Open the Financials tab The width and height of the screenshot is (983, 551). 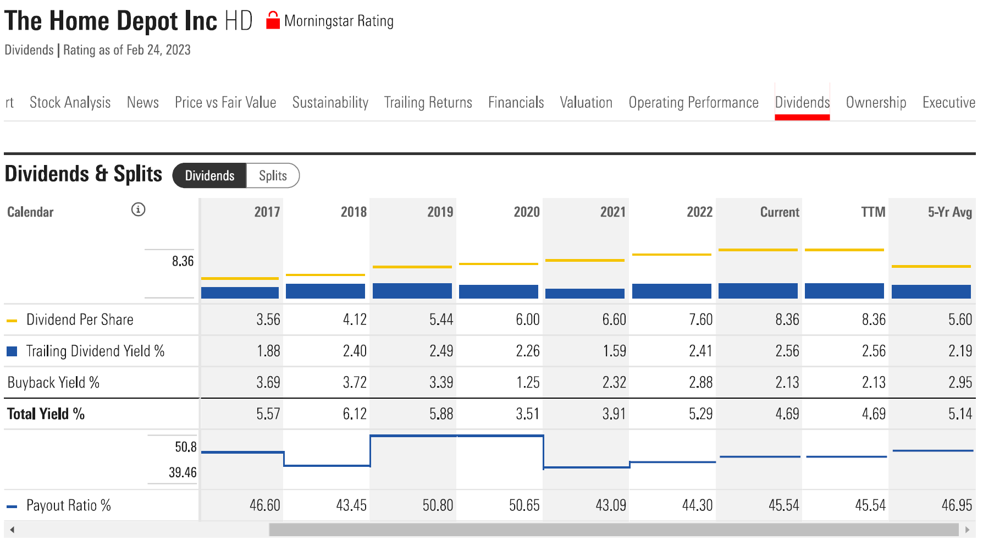tap(516, 102)
